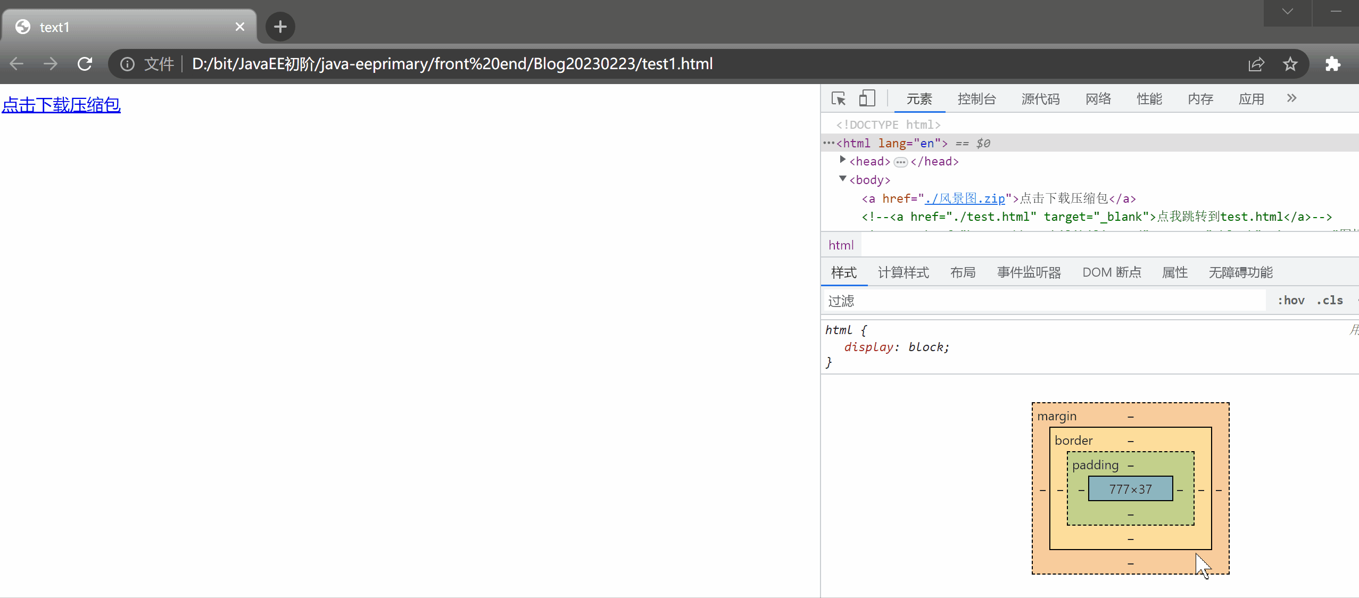Switch to the 控制台 tab

point(977,99)
